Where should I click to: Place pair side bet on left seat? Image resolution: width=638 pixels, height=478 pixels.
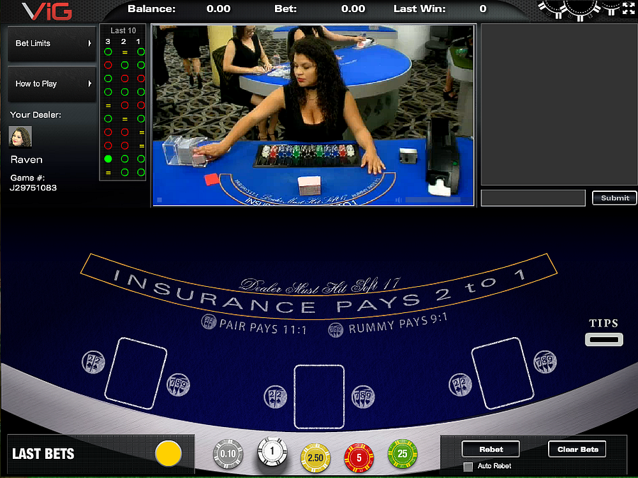tap(94, 362)
